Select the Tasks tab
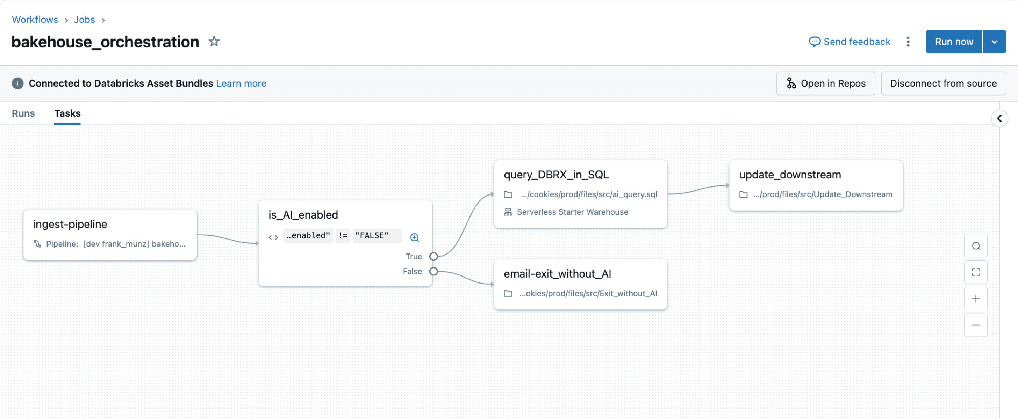This screenshot has height=419, width=1018. (x=67, y=113)
